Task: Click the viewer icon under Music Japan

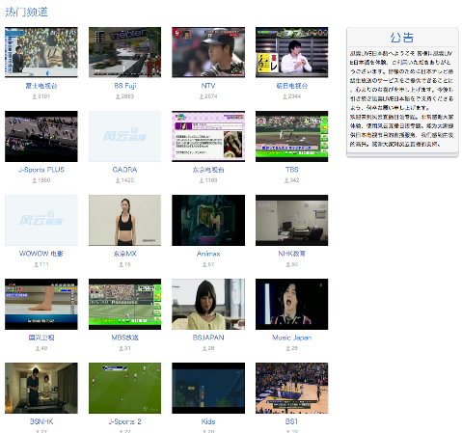Action: tap(288, 348)
